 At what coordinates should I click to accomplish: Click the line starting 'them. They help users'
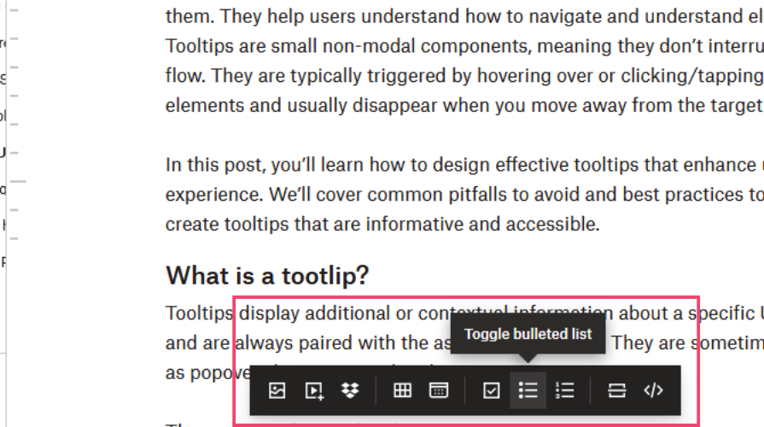(464, 16)
